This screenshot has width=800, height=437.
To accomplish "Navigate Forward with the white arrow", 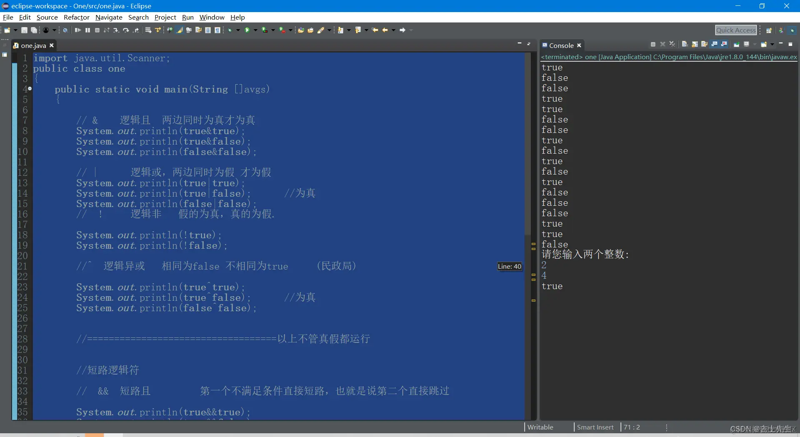I will [x=402, y=30].
